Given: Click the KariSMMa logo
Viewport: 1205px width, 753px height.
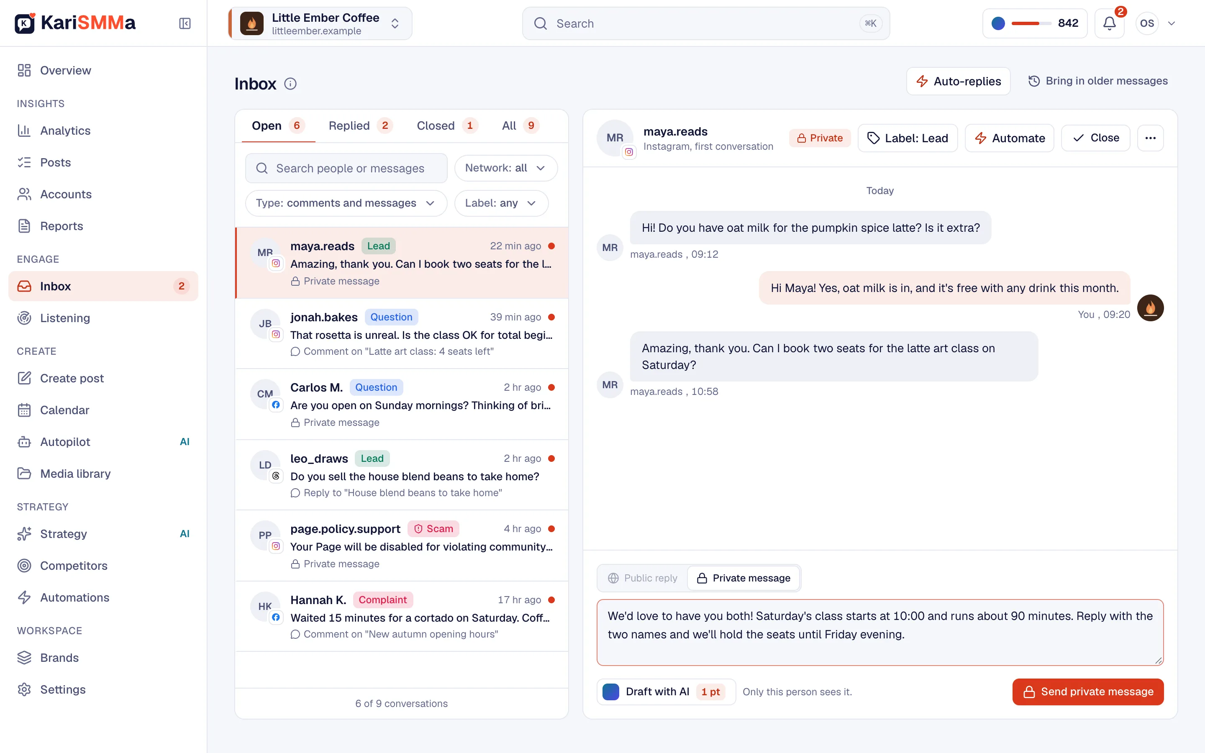Looking at the screenshot, I should pyautogui.click(x=75, y=23).
